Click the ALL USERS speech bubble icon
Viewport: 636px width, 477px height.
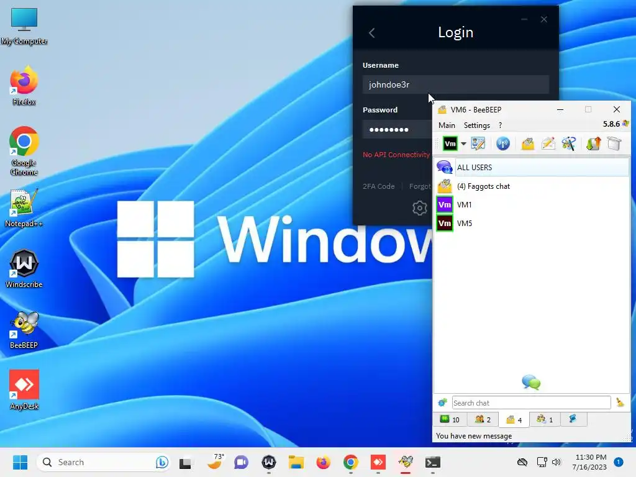445,167
